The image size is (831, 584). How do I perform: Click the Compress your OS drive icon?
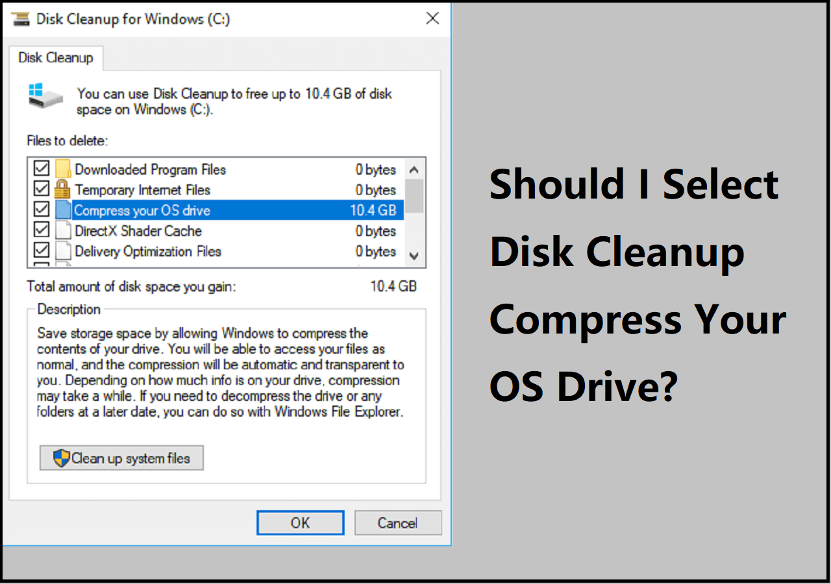(x=62, y=210)
